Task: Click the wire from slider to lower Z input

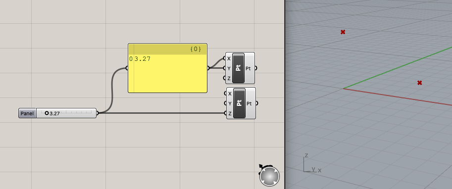Action: (161, 113)
